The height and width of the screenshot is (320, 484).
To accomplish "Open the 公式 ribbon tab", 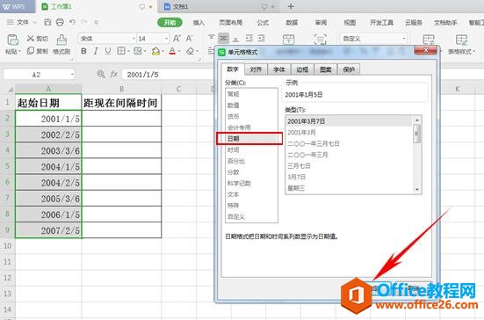I will coord(263,23).
